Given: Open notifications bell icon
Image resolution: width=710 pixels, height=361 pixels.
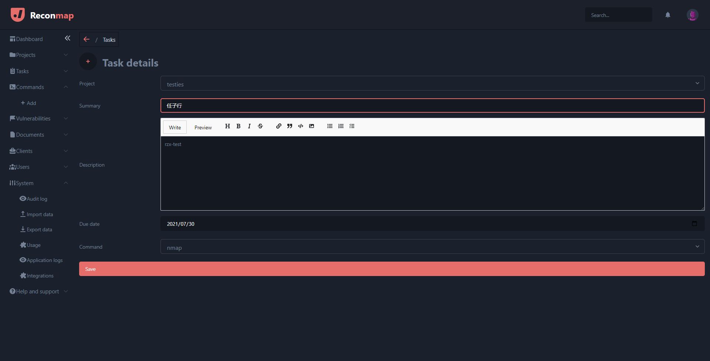Looking at the screenshot, I should 668,15.
